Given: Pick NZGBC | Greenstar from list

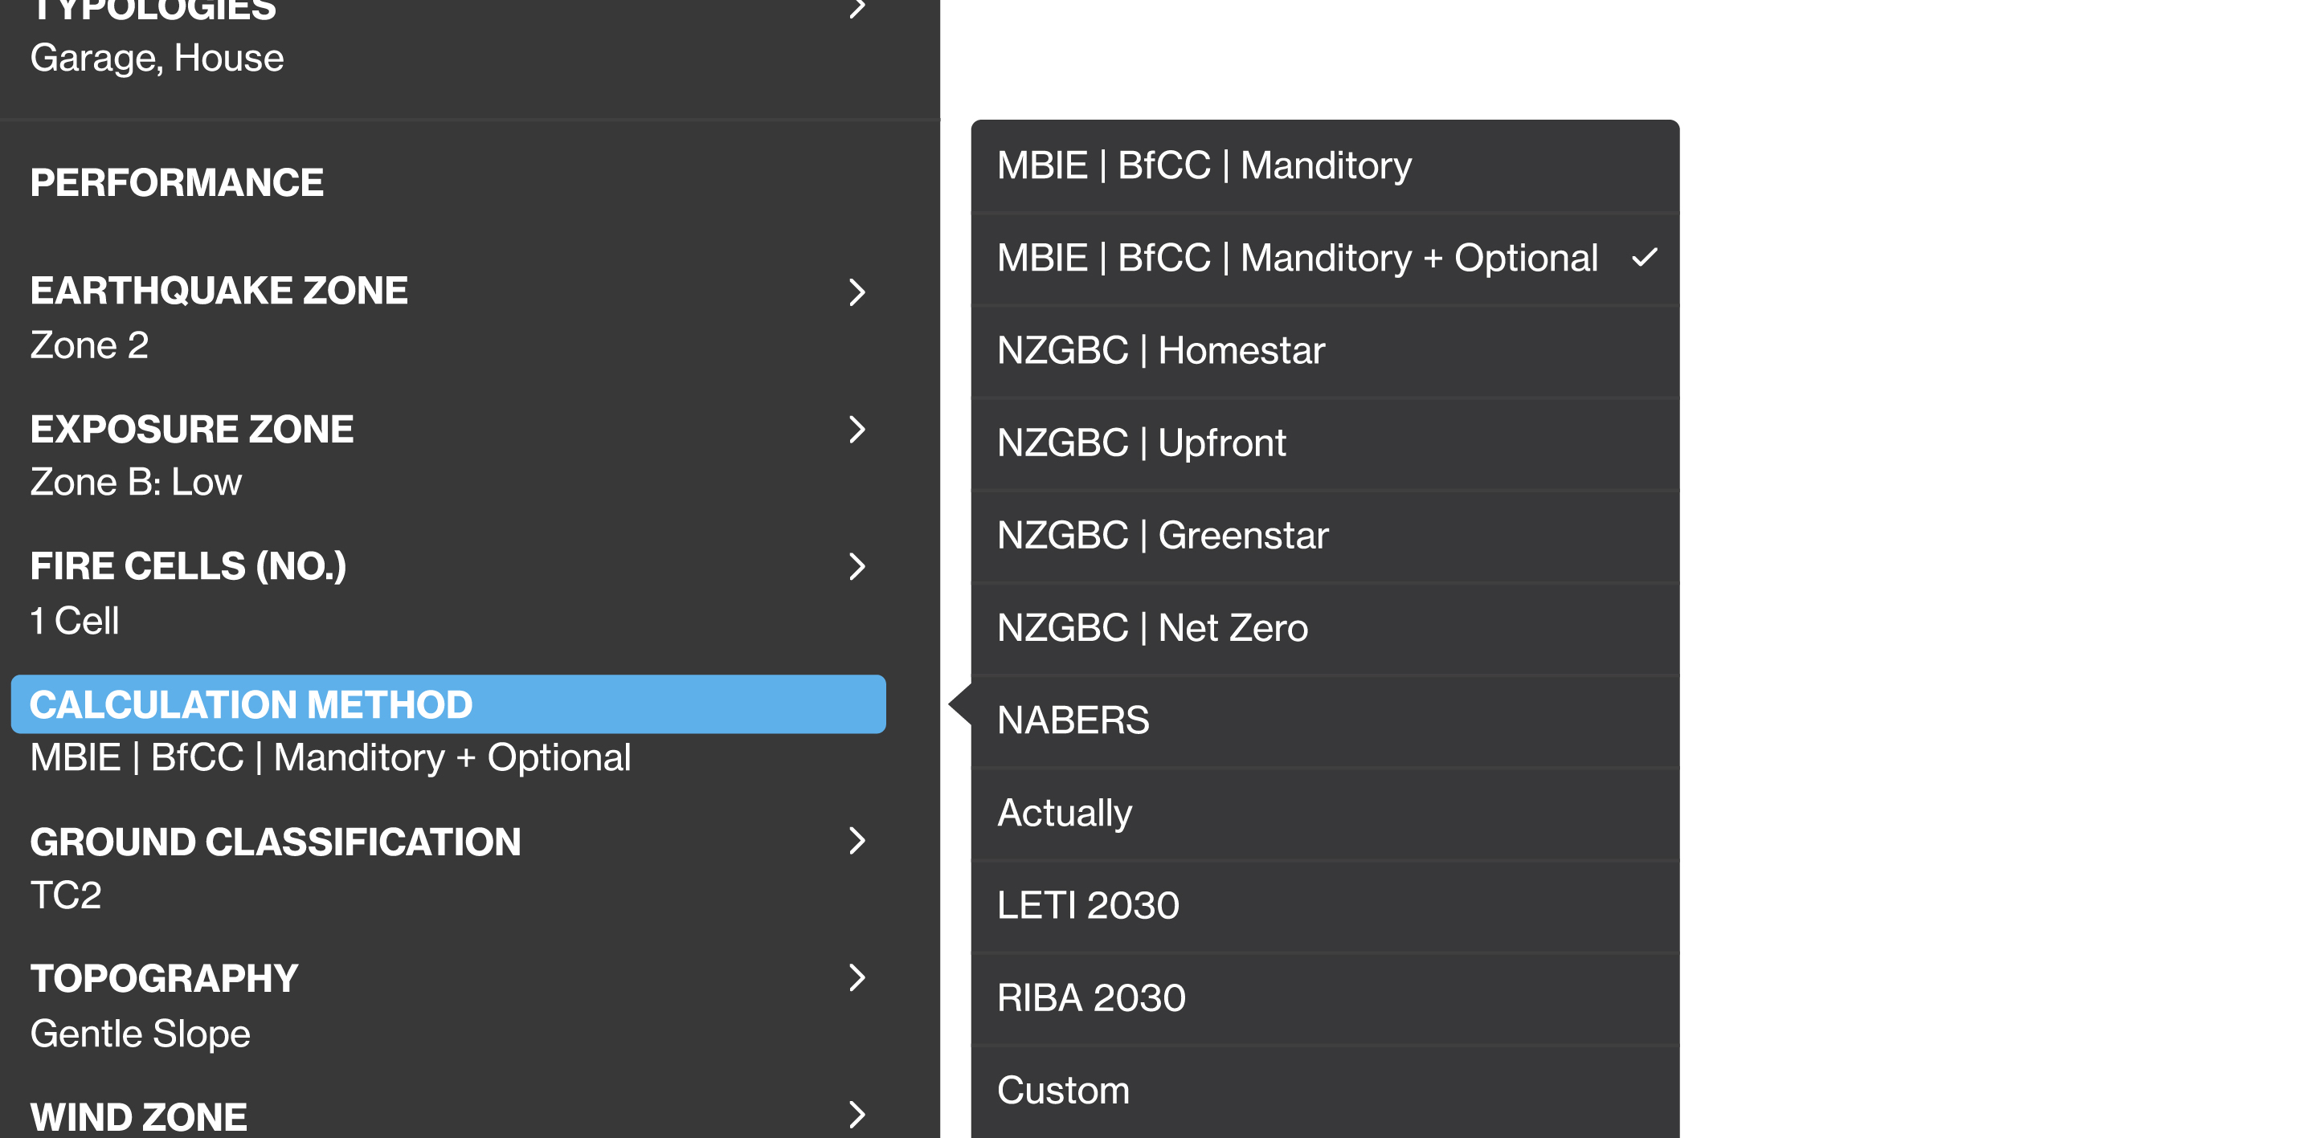Looking at the screenshot, I should [x=1162, y=536].
